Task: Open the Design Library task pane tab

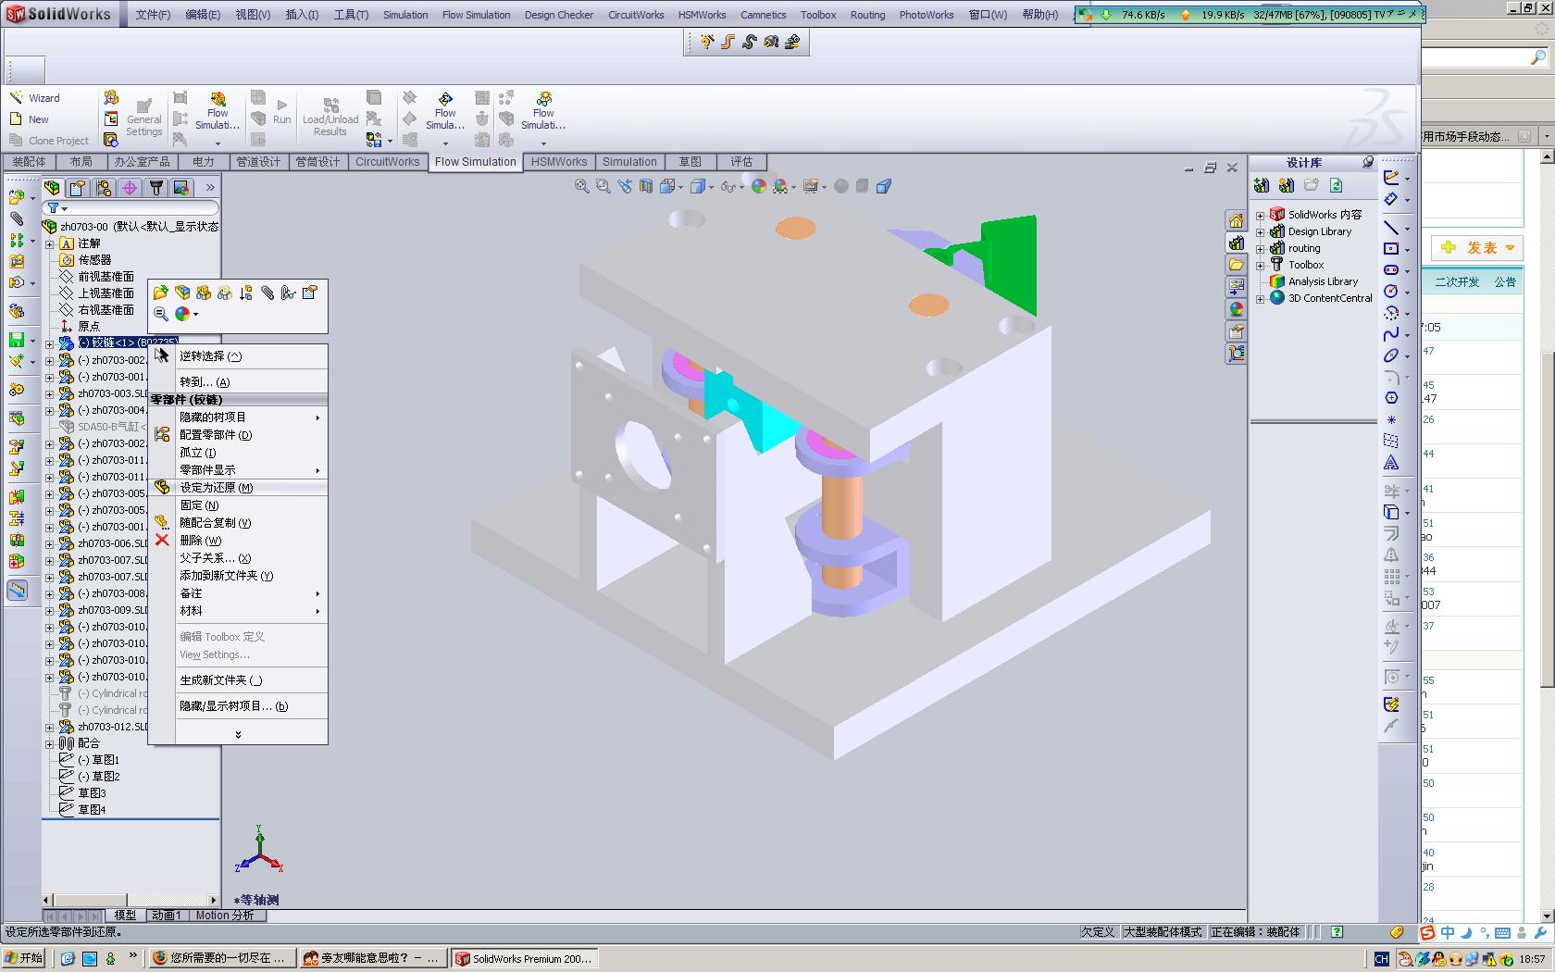Action: click(1236, 243)
